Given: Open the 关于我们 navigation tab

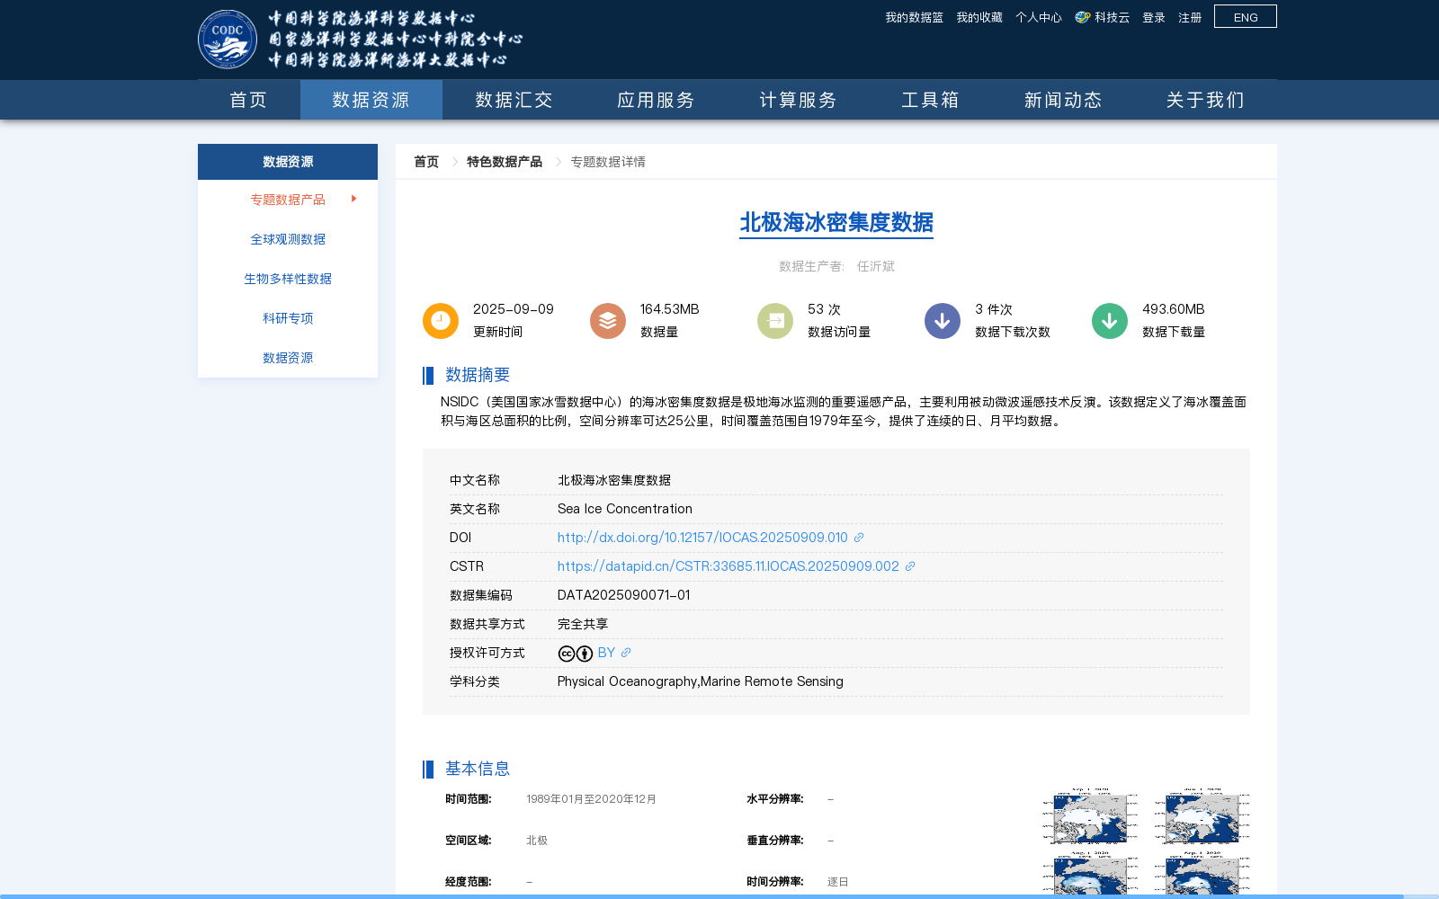Looking at the screenshot, I should coord(1205,100).
